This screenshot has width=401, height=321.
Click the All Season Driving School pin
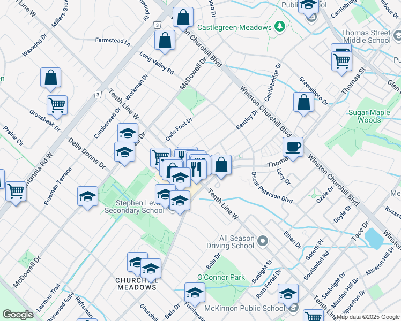(263, 241)
